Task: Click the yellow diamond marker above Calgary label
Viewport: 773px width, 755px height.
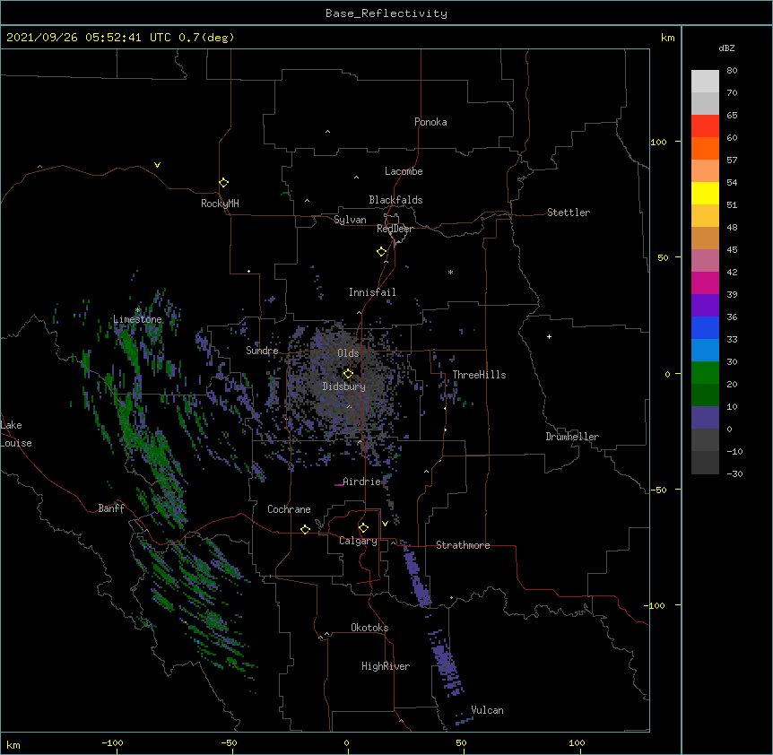Action: click(x=363, y=528)
